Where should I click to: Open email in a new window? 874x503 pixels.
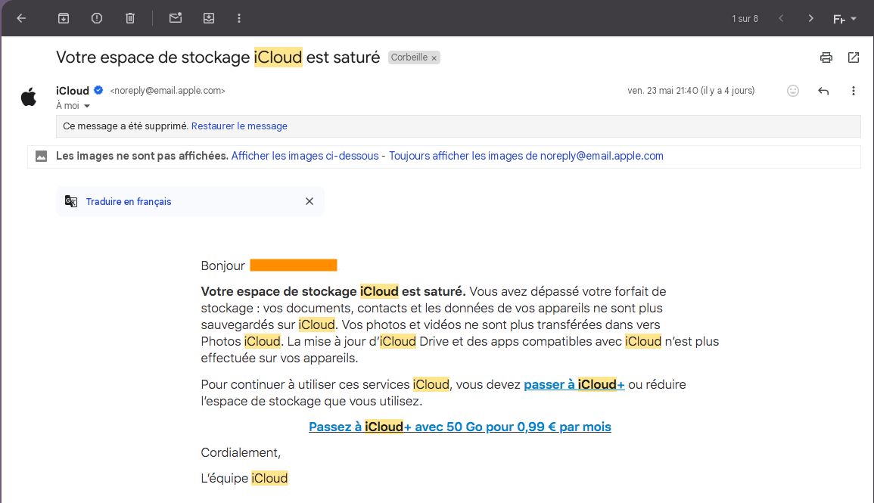point(854,57)
